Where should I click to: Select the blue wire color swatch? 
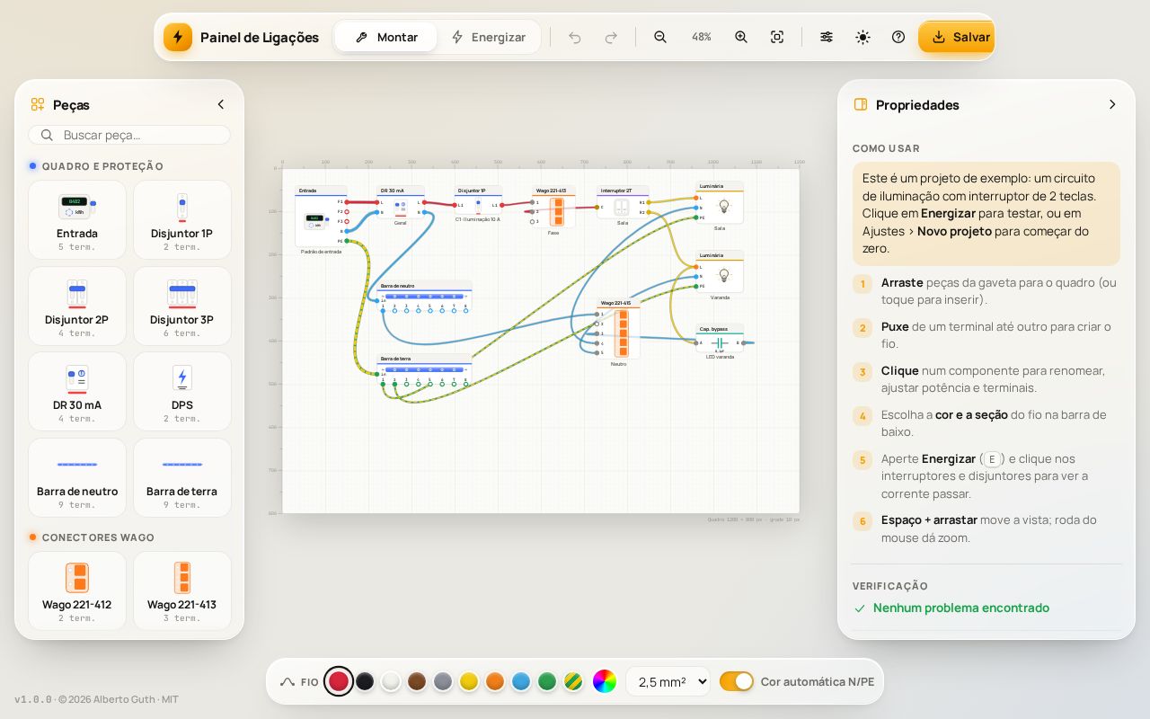[521, 681]
